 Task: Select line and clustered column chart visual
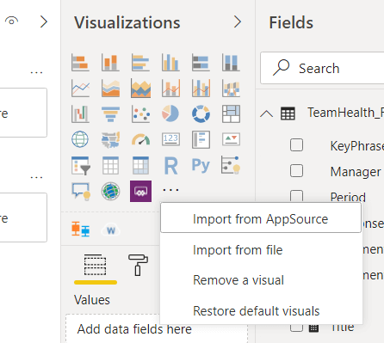[201, 89]
